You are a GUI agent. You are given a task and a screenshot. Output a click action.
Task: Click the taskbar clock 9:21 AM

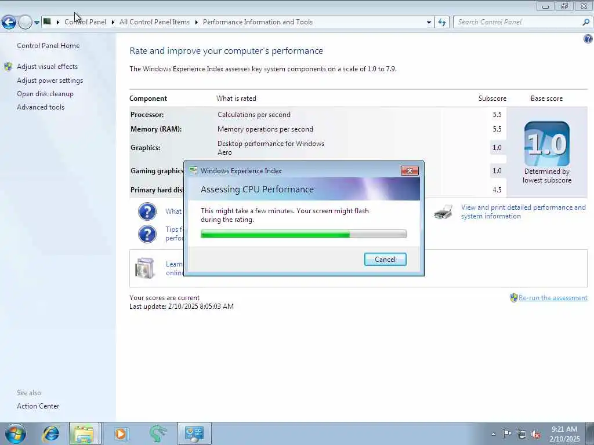[564, 429]
